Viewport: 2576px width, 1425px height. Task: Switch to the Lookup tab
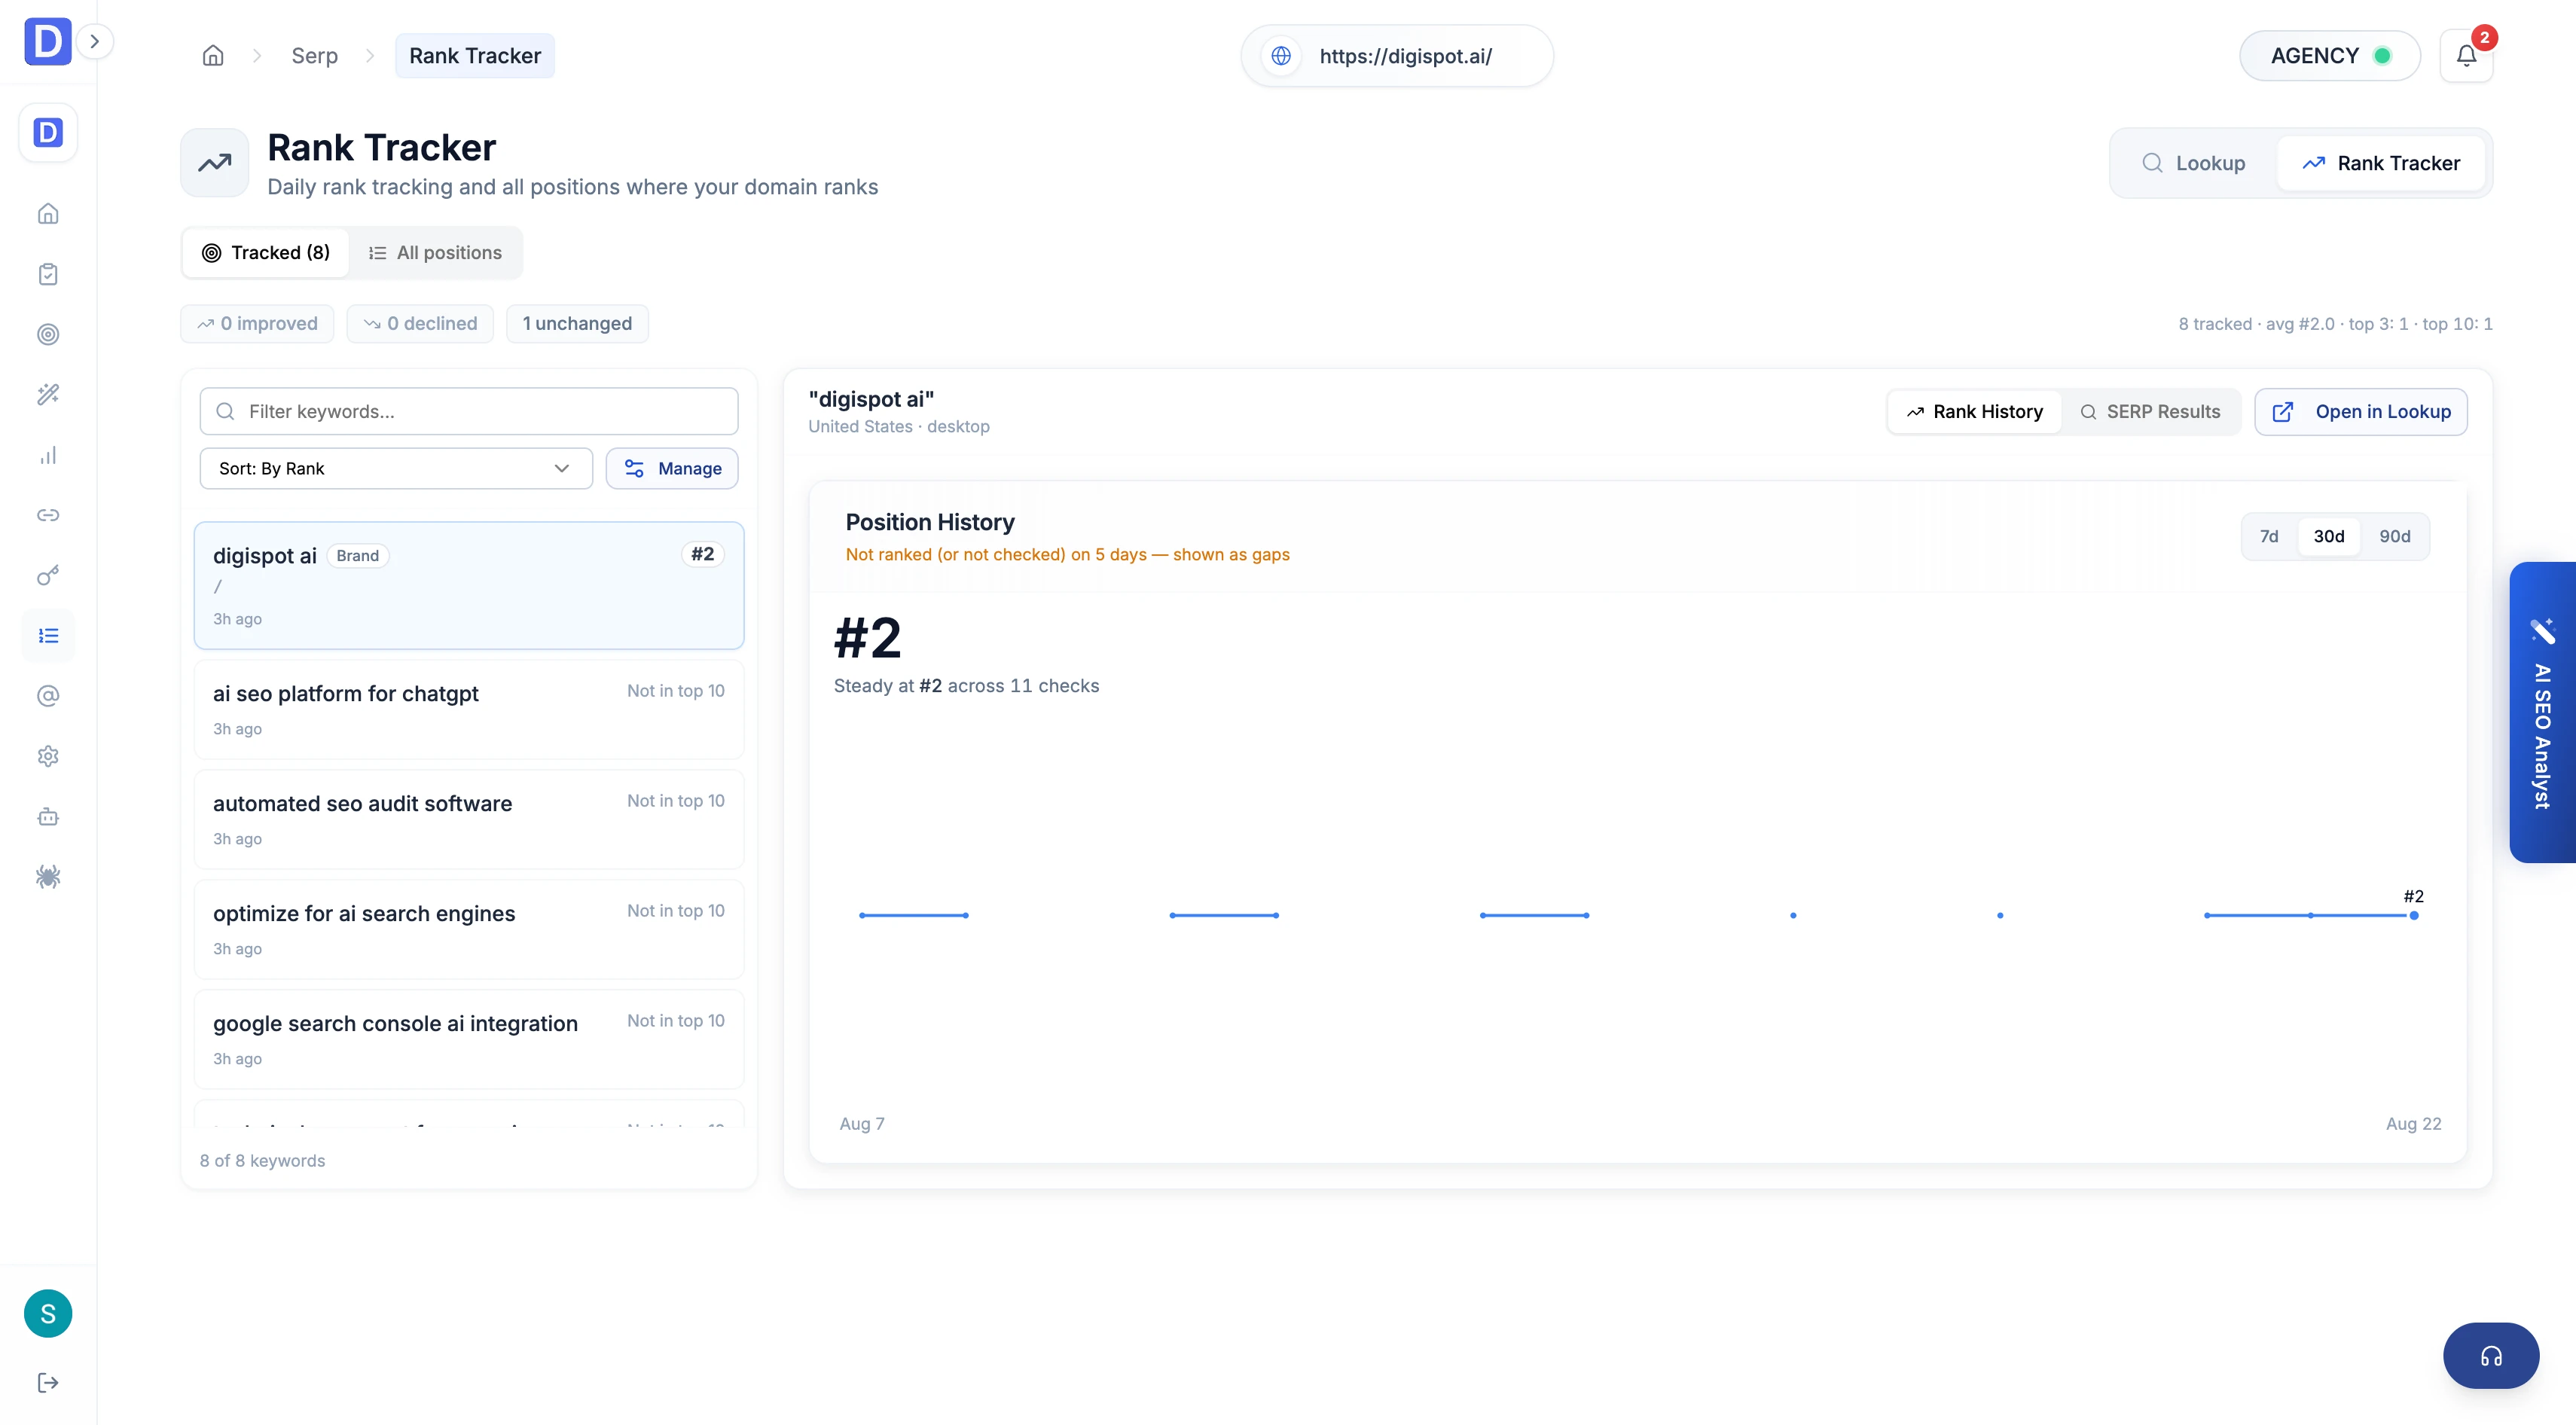point(2194,163)
